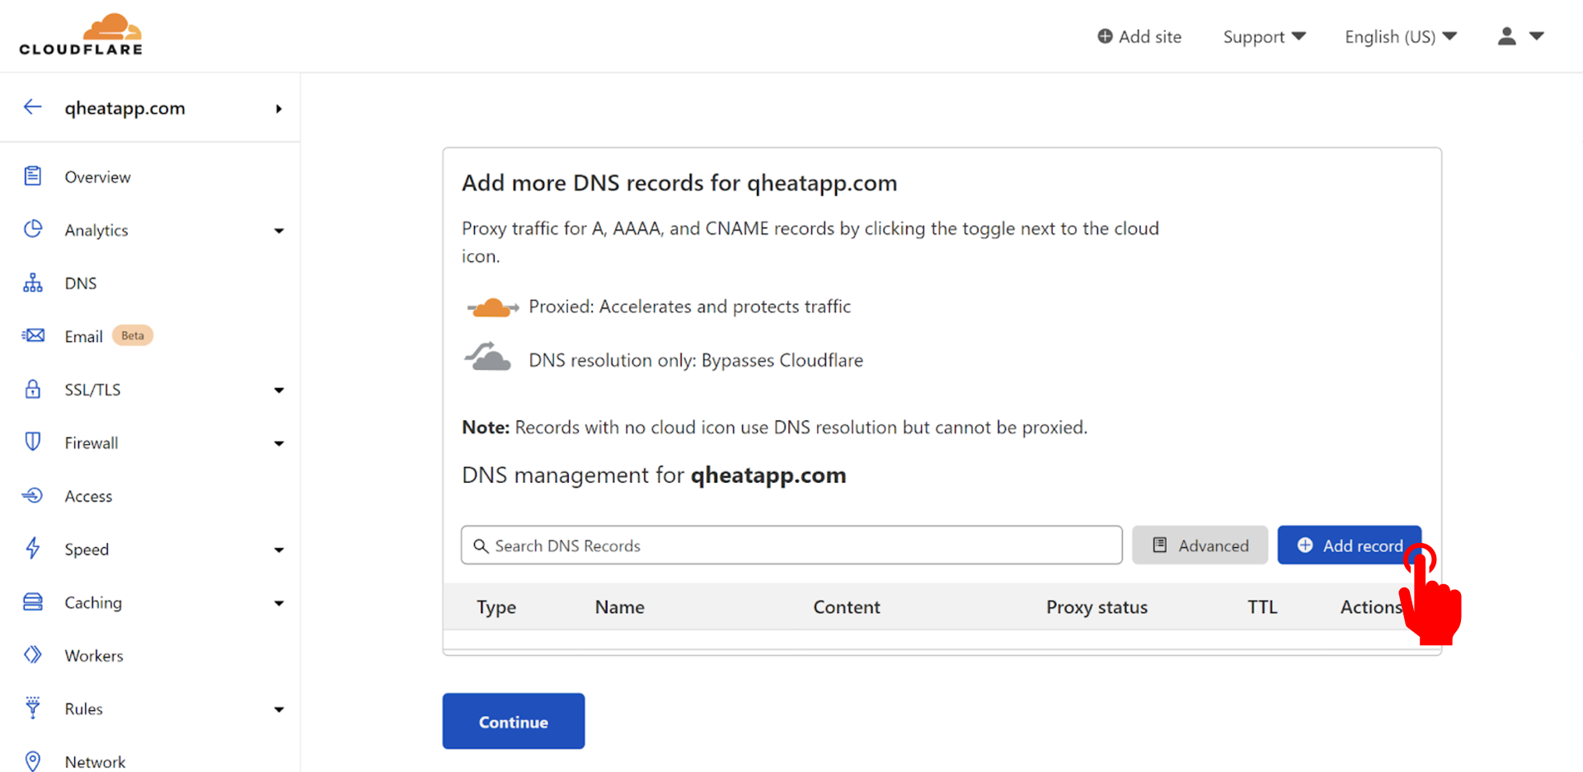1583x772 pixels.
Task: Expand the SSL/TLS submenu arrow
Action: [x=279, y=391]
